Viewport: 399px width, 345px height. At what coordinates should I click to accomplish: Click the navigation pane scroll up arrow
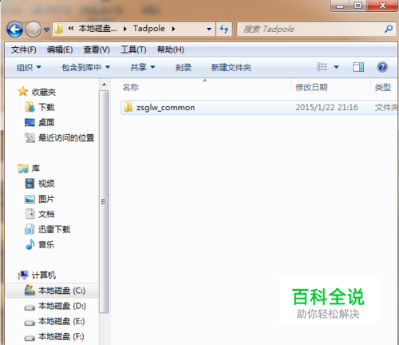pos(104,85)
